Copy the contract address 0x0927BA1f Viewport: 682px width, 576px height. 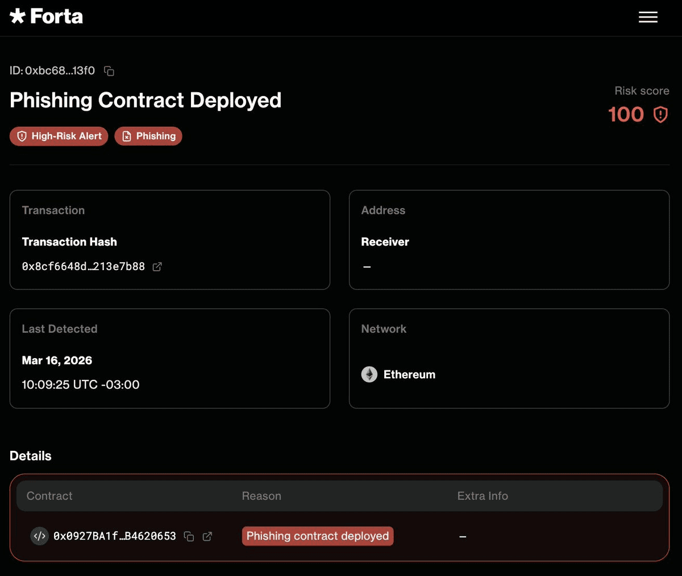click(189, 537)
